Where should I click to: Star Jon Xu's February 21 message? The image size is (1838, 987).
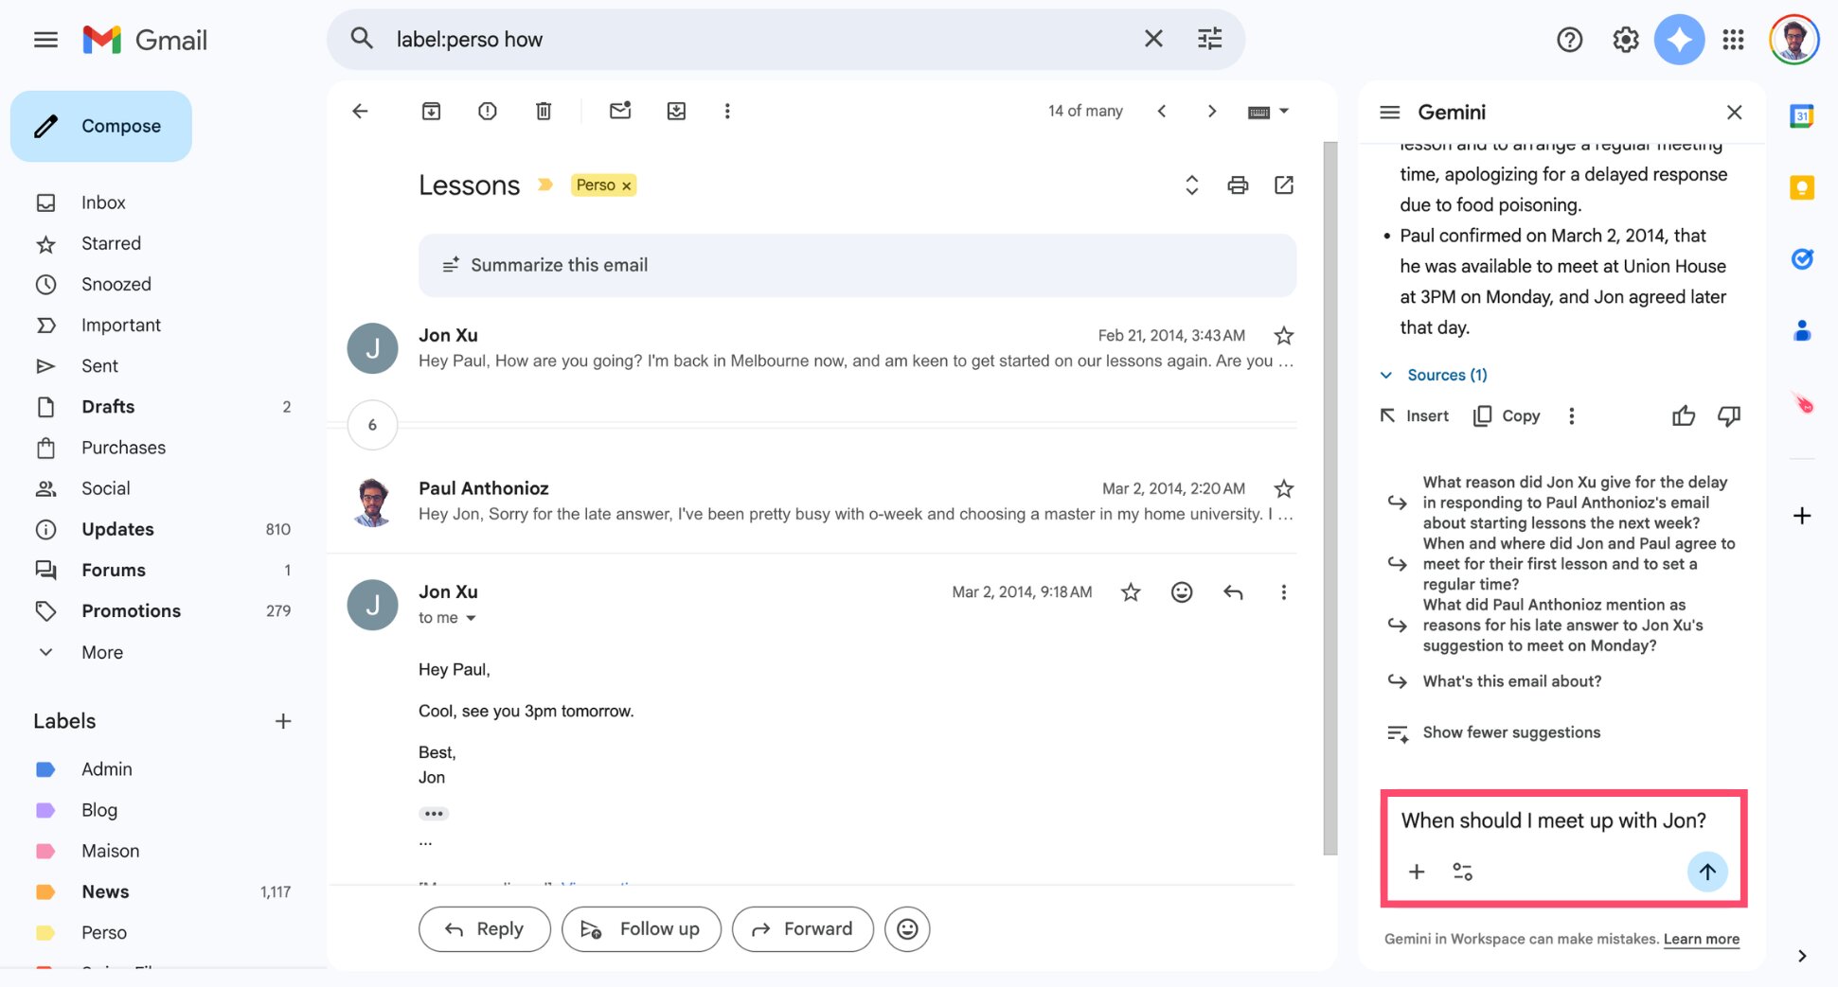coord(1284,335)
